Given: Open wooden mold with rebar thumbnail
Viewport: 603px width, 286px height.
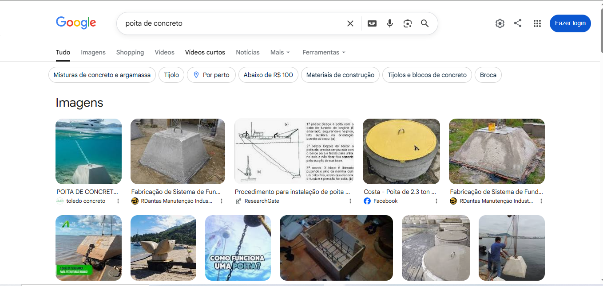Looking at the screenshot, I should (x=336, y=248).
